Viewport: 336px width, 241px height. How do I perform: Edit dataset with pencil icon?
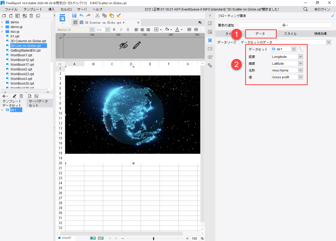[14, 96]
